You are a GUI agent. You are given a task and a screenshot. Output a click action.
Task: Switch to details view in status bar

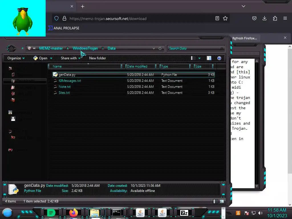tap(216, 201)
